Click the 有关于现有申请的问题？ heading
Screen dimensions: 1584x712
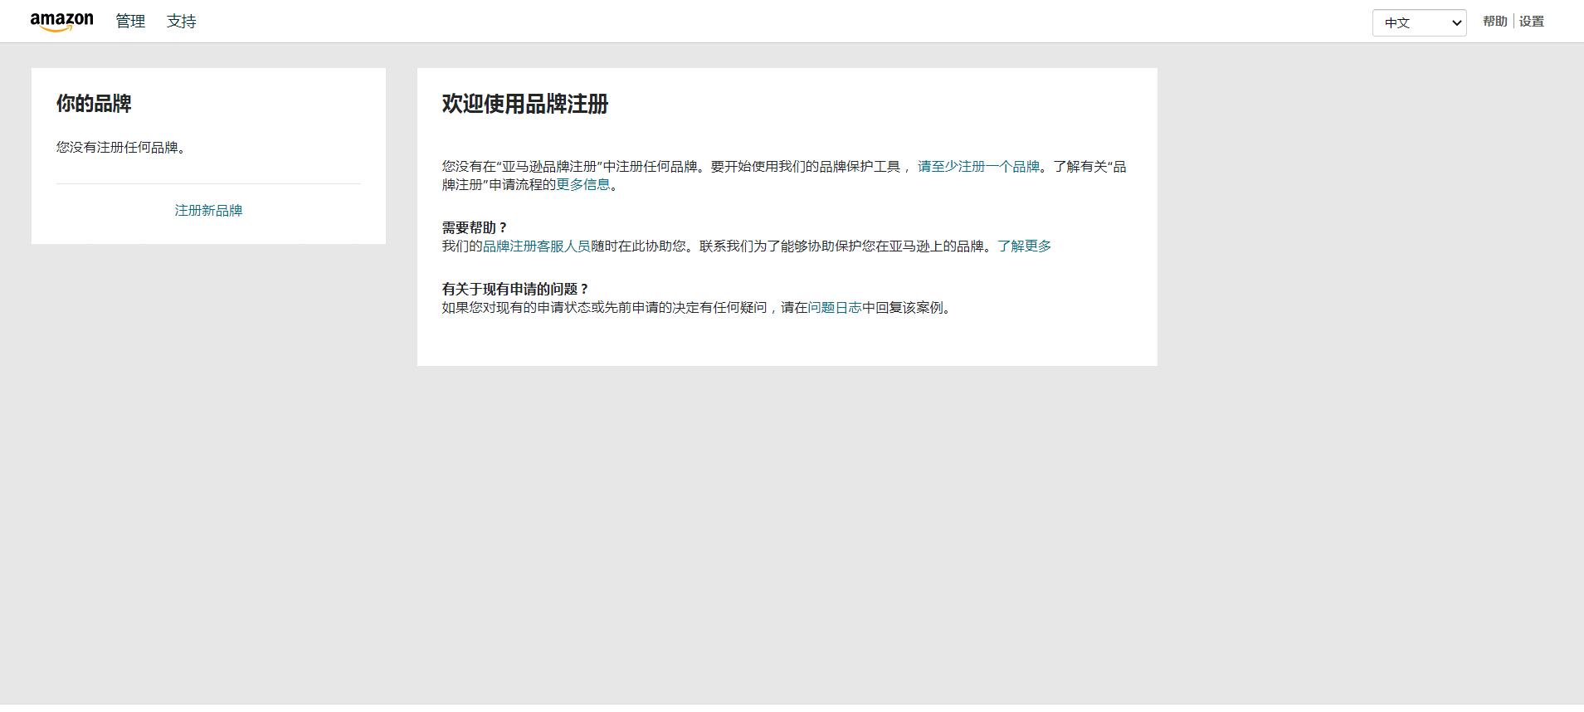coord(515,290)
